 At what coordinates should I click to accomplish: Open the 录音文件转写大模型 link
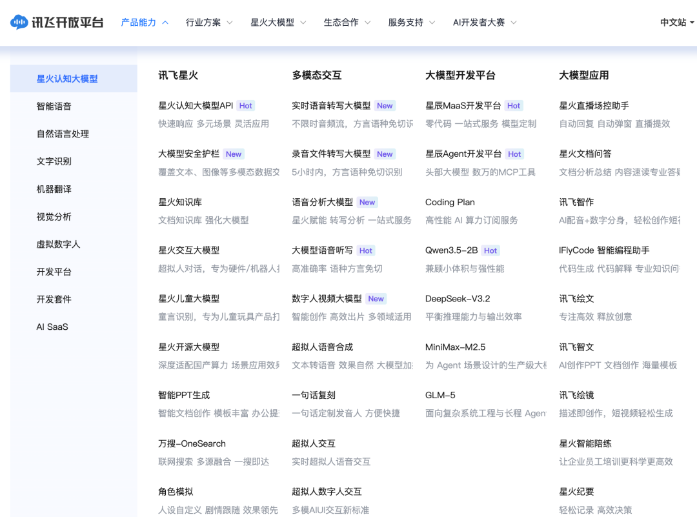[331, 154]
